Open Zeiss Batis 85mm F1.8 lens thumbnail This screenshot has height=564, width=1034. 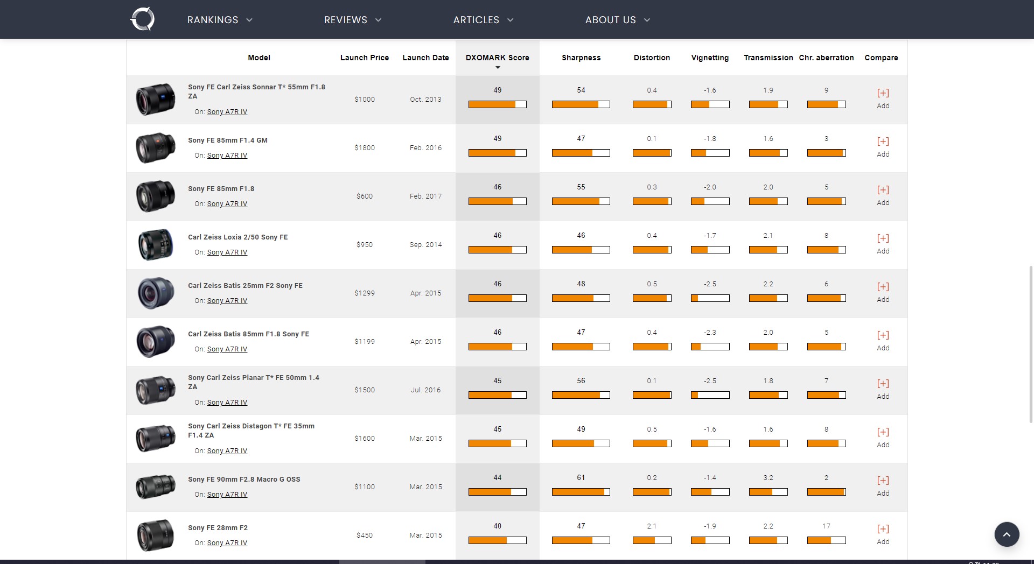tap(156, 341)
